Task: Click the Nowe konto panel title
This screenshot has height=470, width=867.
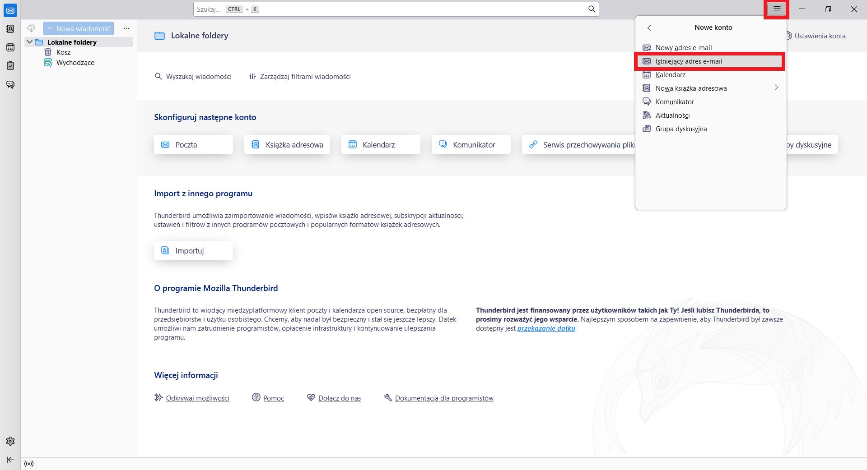Action: pos(713,28)
